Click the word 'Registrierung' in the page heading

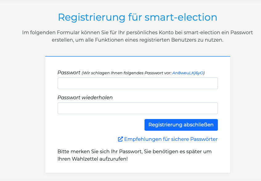coord(91,17)
